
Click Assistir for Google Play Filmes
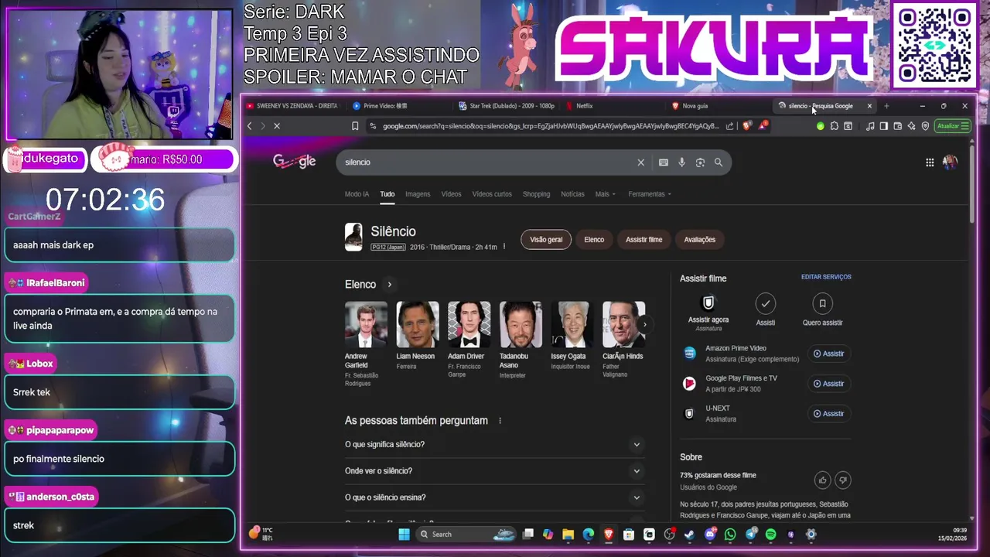coord(828,384)
